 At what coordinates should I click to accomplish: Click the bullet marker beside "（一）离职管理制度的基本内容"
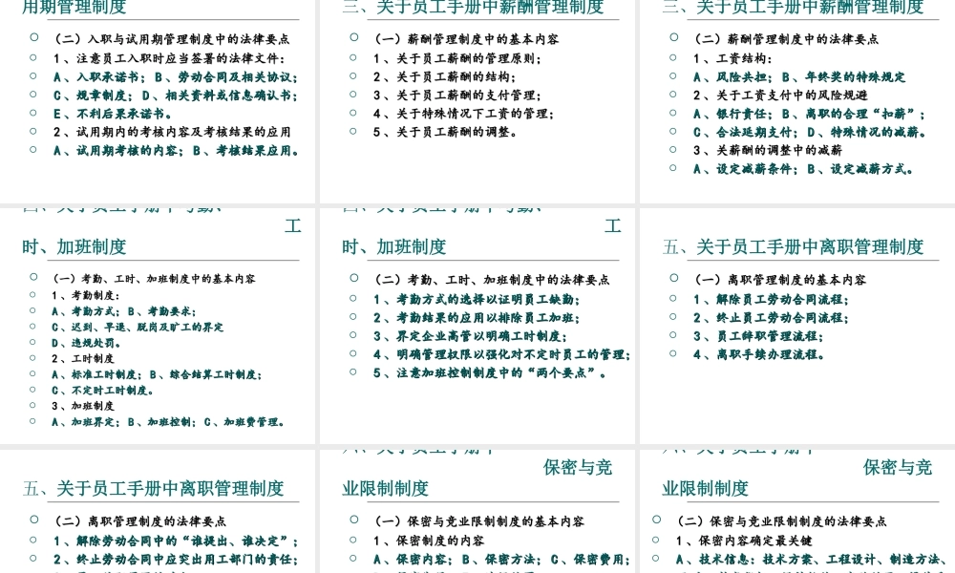(x=672, y=279)
